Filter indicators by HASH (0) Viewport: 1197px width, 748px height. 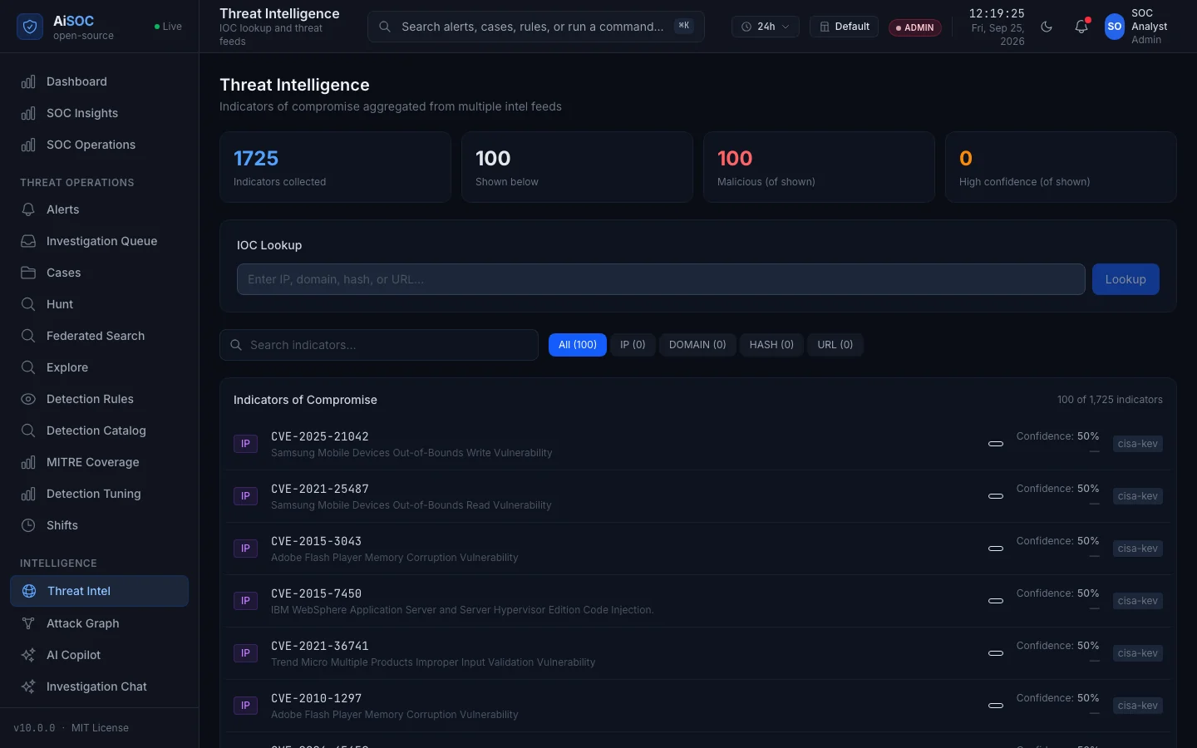(x=771, y=345)
